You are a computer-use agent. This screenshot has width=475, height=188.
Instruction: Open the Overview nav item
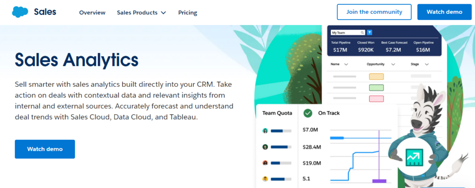(92, 13)
